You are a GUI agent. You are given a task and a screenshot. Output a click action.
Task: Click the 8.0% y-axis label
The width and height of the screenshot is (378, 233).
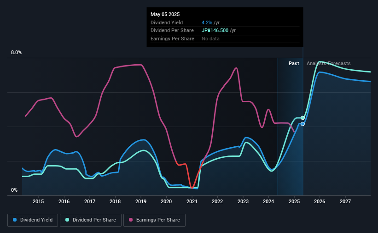16,53
